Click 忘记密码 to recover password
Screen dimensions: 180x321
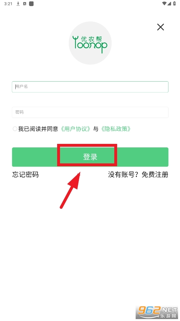(25, 175)
